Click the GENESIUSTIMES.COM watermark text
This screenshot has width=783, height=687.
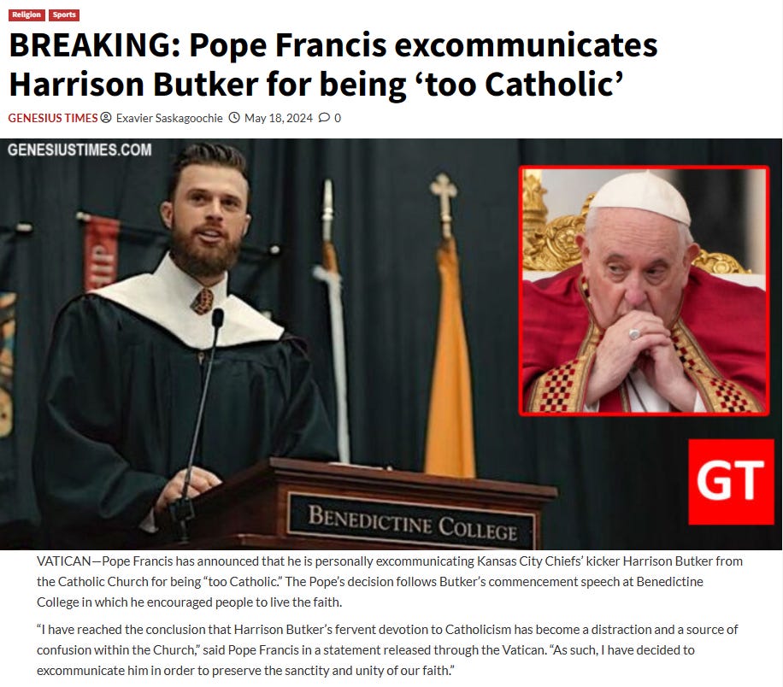pos(79,150)
